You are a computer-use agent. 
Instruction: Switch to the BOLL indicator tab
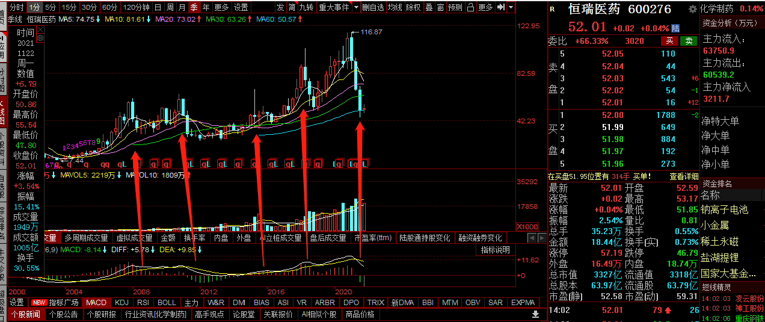tap(167, 303)
